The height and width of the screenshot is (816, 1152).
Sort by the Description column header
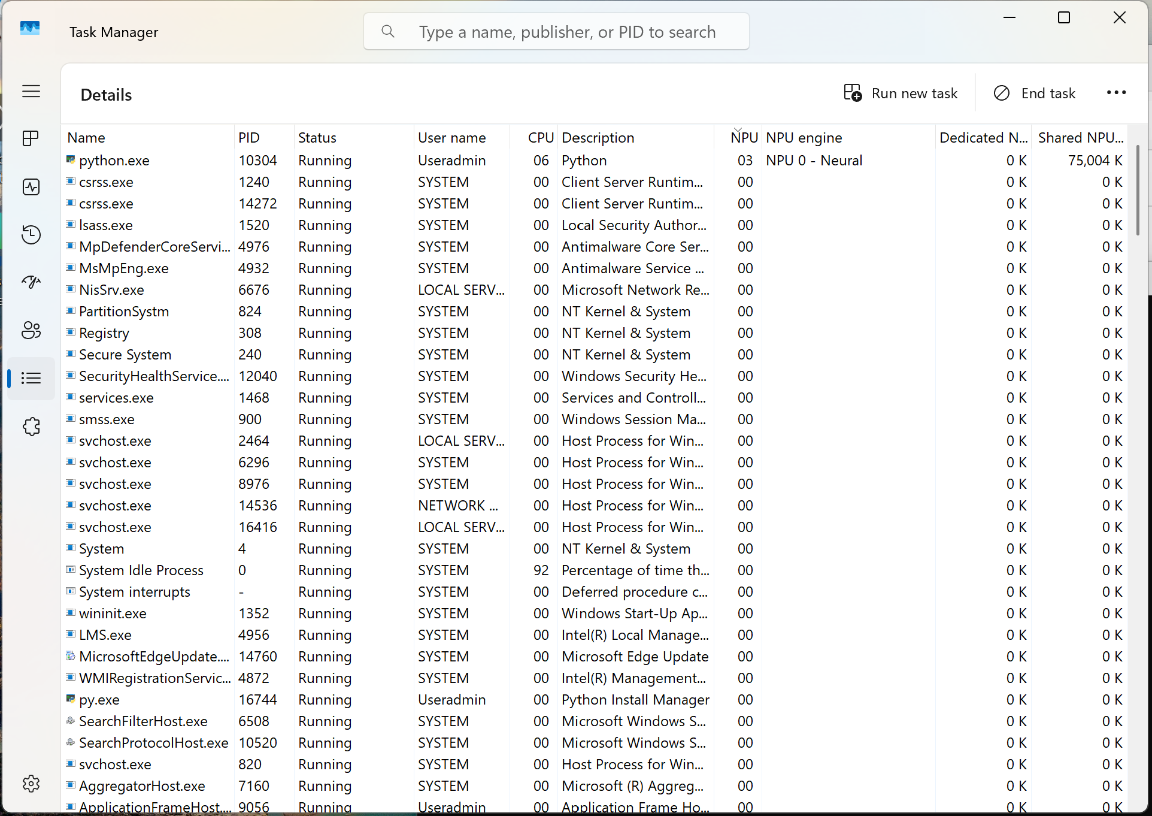click(636, 138)
